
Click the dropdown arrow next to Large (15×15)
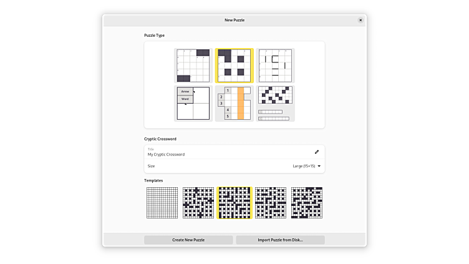[319, 166]
